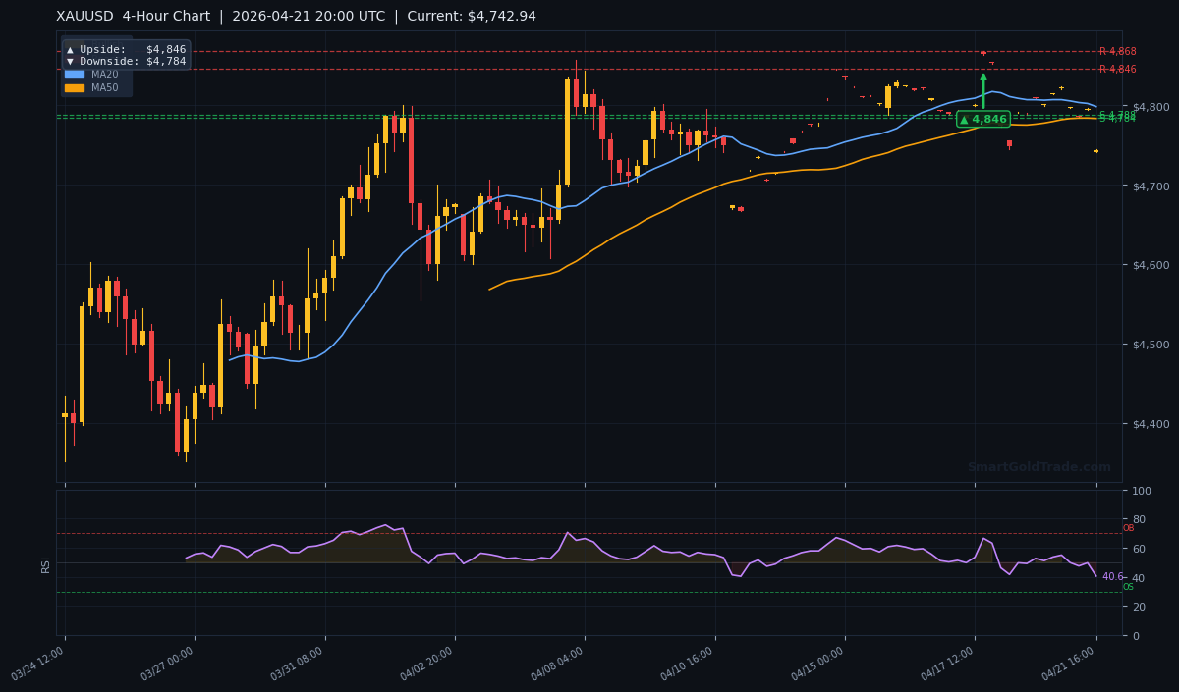Viewport: 1179px width, 692px height.
Task: Click the 4-Hour Chart label in the title bar
Action: (167, 16)
